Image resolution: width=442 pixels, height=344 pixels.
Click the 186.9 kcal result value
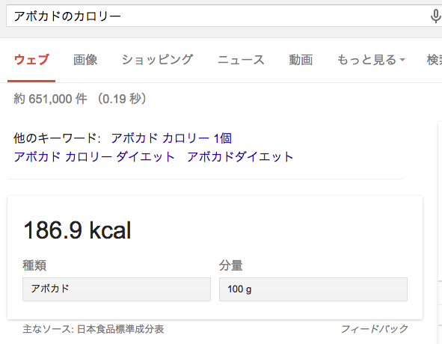tap(77, 230)
